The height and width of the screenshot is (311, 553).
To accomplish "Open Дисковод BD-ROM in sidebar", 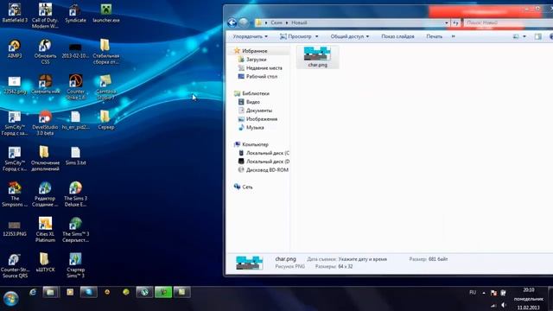I will (x=267, y=170).
